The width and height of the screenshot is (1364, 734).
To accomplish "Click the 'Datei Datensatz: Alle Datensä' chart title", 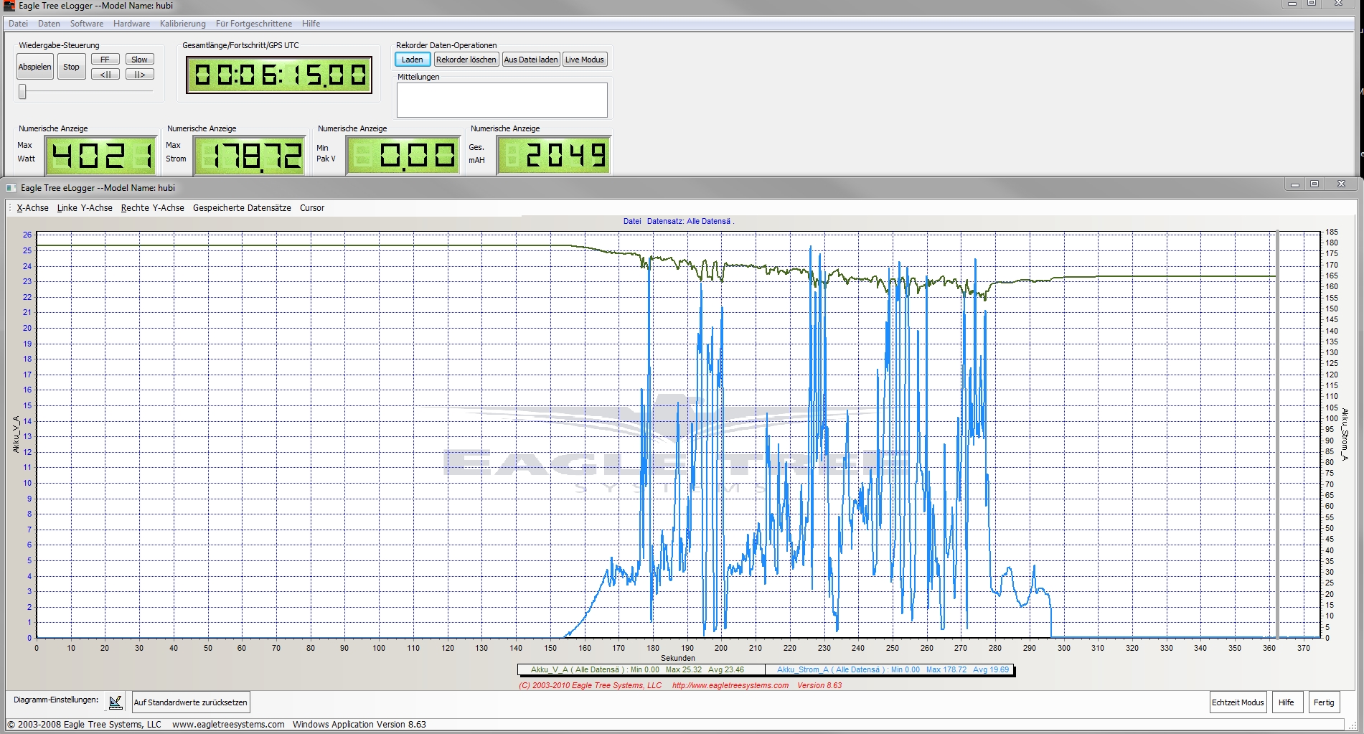I will [x=679, y=221].
